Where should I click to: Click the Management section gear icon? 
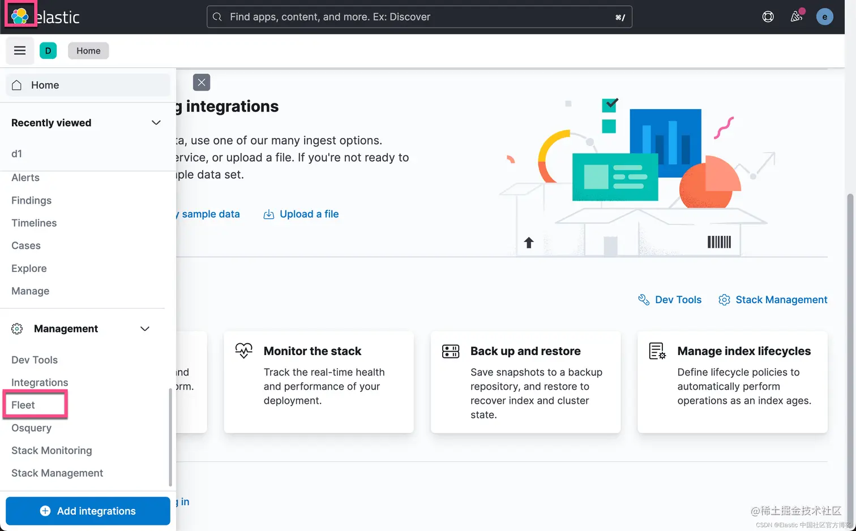pos(17,329)
